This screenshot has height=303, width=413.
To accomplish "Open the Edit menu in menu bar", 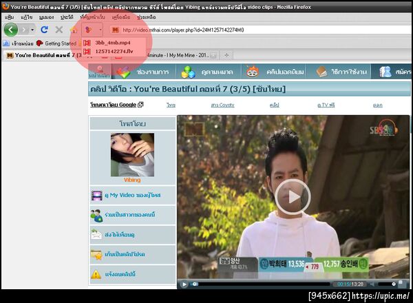I will pos(27,17).
